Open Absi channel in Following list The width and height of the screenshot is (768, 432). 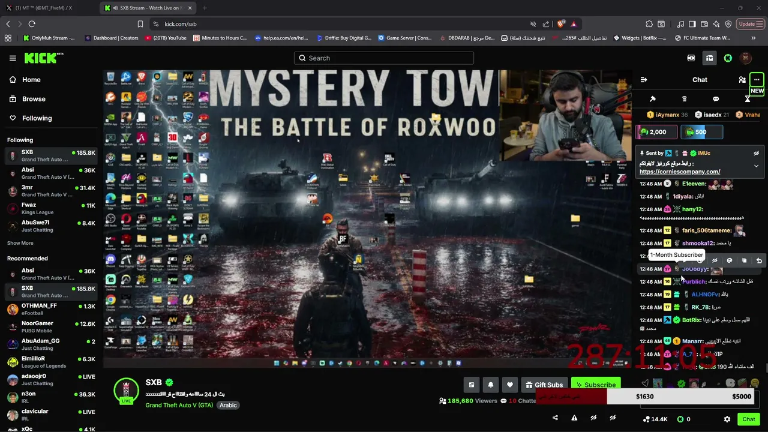pos(51,173)
